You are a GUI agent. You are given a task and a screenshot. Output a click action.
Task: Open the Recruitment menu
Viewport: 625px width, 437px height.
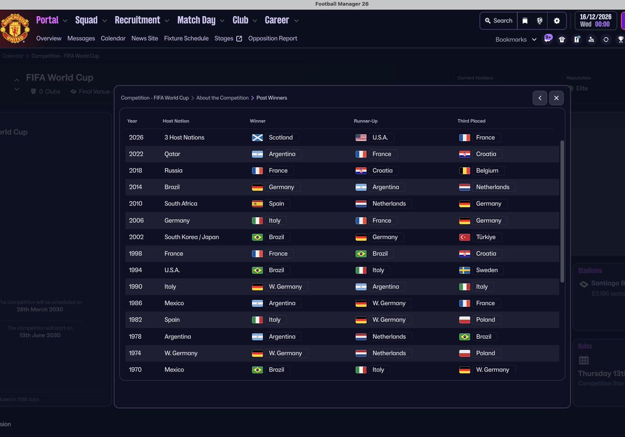tap(137, 20)
